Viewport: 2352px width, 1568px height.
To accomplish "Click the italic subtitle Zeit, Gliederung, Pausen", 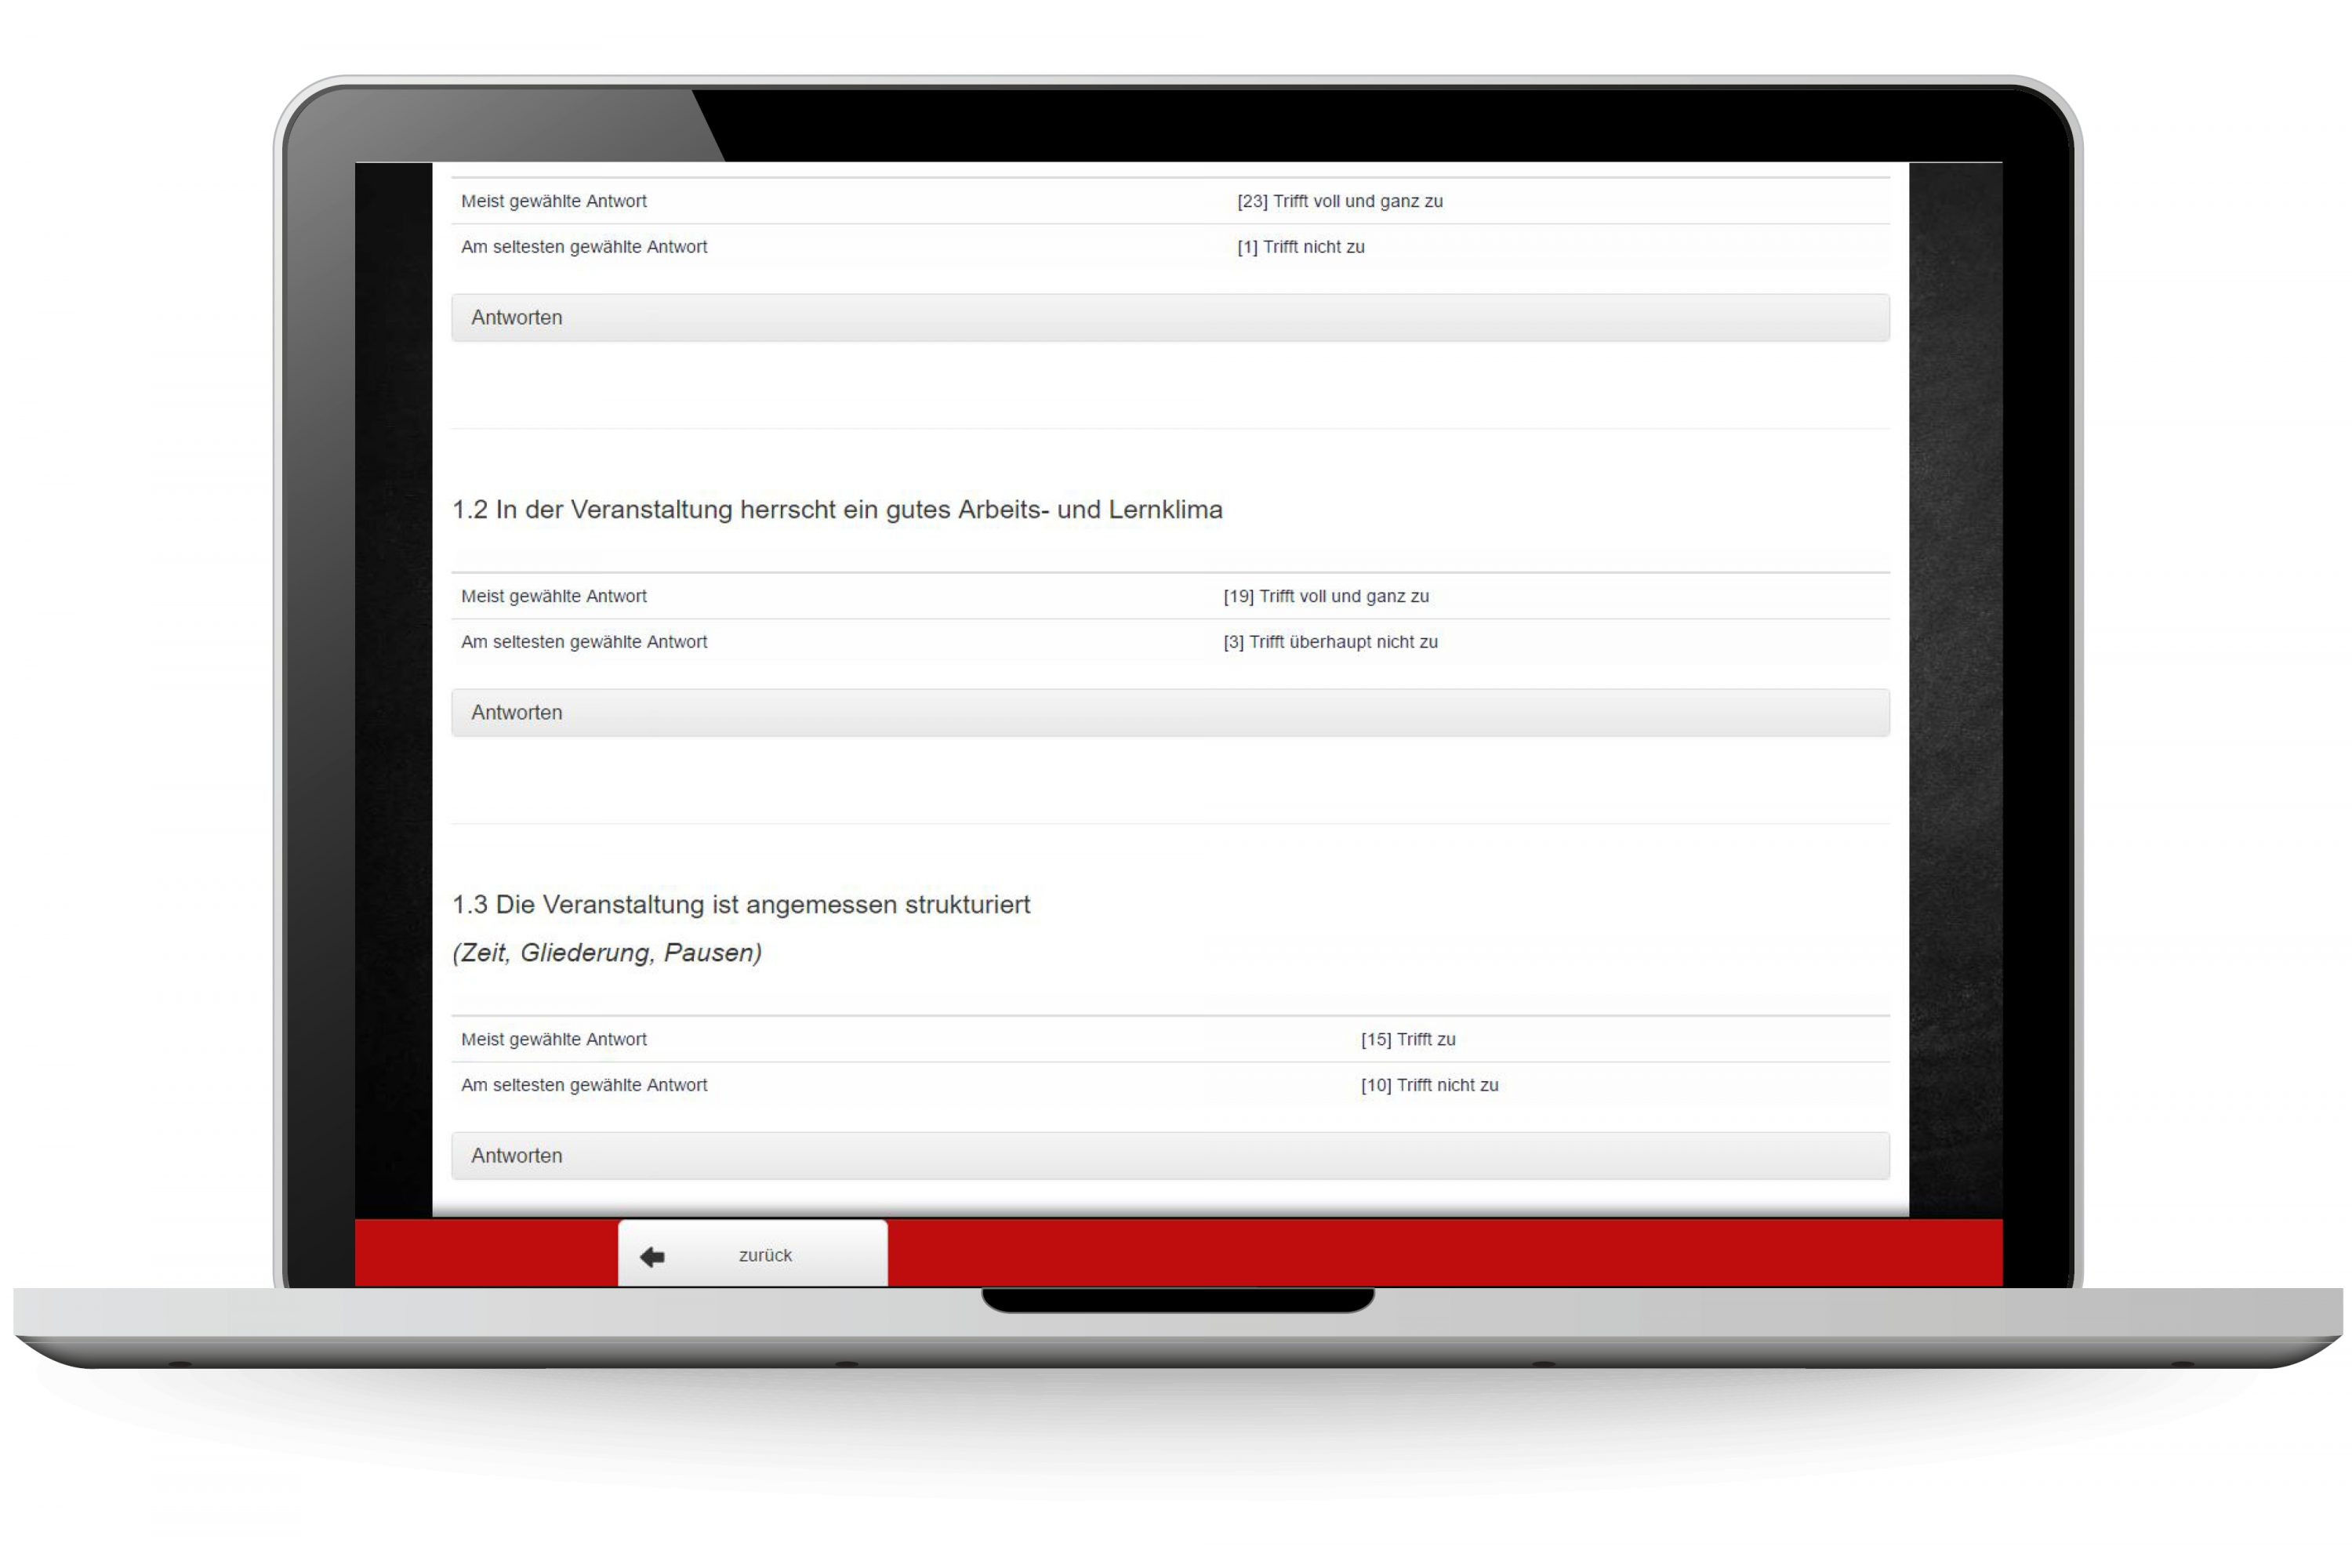I will tap(607, 953).
